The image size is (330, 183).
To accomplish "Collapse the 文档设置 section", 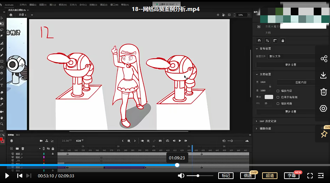I will pyautogui.click(x=257, y=74).
